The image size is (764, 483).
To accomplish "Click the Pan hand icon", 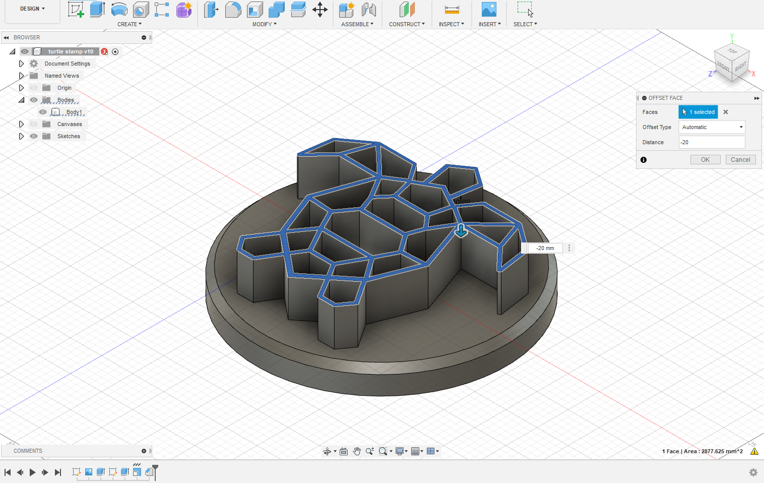I will pos(357,451).
